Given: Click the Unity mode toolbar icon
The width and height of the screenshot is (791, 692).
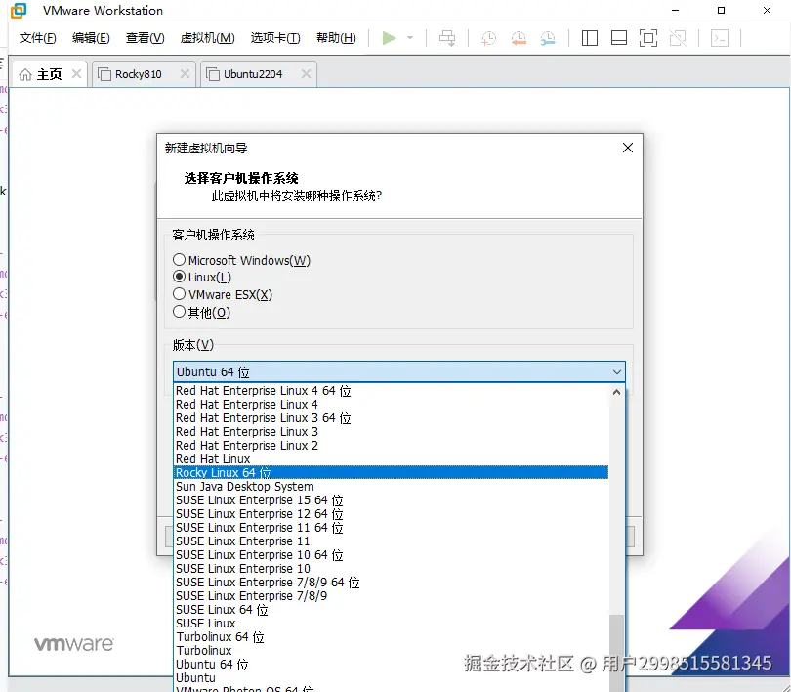Looking at the screenshot, I should point(678,38).
